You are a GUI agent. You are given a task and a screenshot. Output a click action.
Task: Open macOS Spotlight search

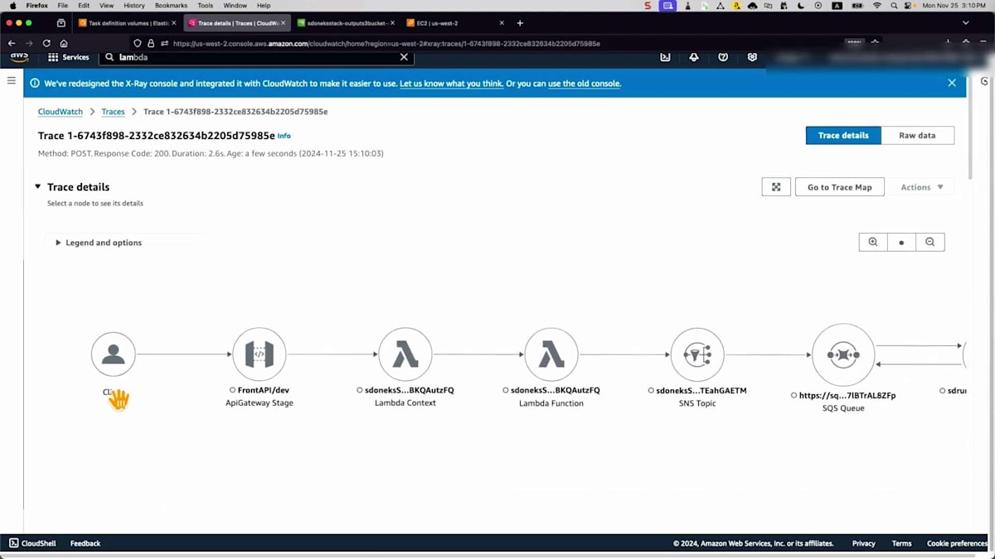point(895,5)
